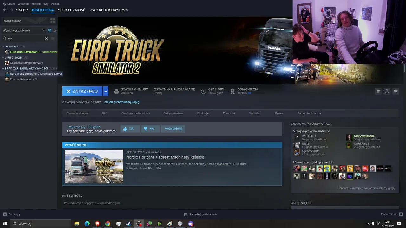Open Discord from the taskbar
Image resolution: width=406 pixels, height=228 pixels.
191,224
